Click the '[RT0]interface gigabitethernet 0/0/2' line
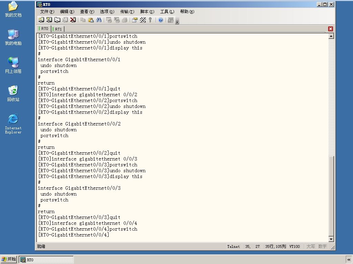This screenshot has width=353, height=264. click(88, 95)
